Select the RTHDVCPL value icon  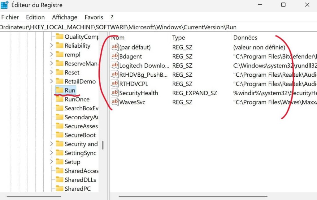pyautogui.click(x=115, y=83)
